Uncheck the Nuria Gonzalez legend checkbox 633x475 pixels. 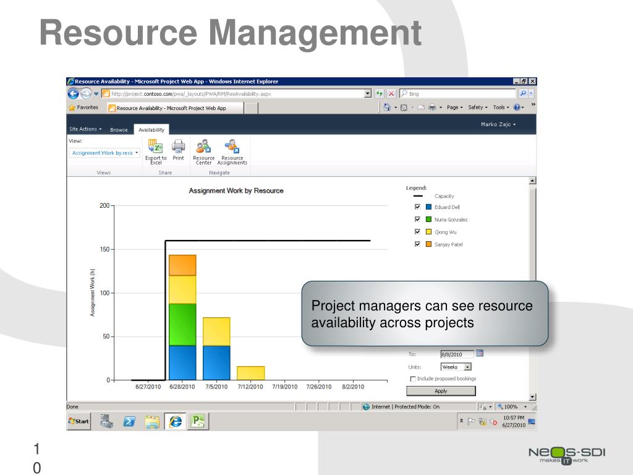click(417, 220)
